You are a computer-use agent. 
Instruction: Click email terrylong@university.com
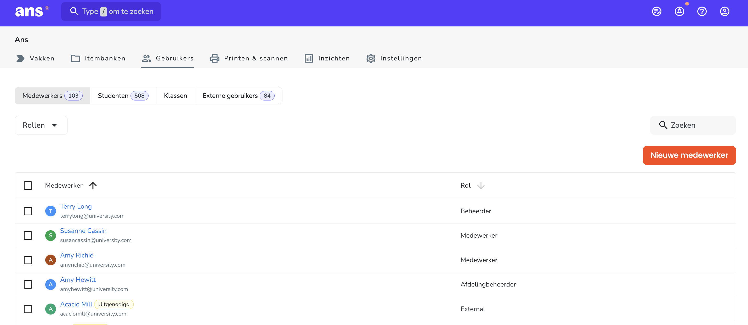[92, 216]
